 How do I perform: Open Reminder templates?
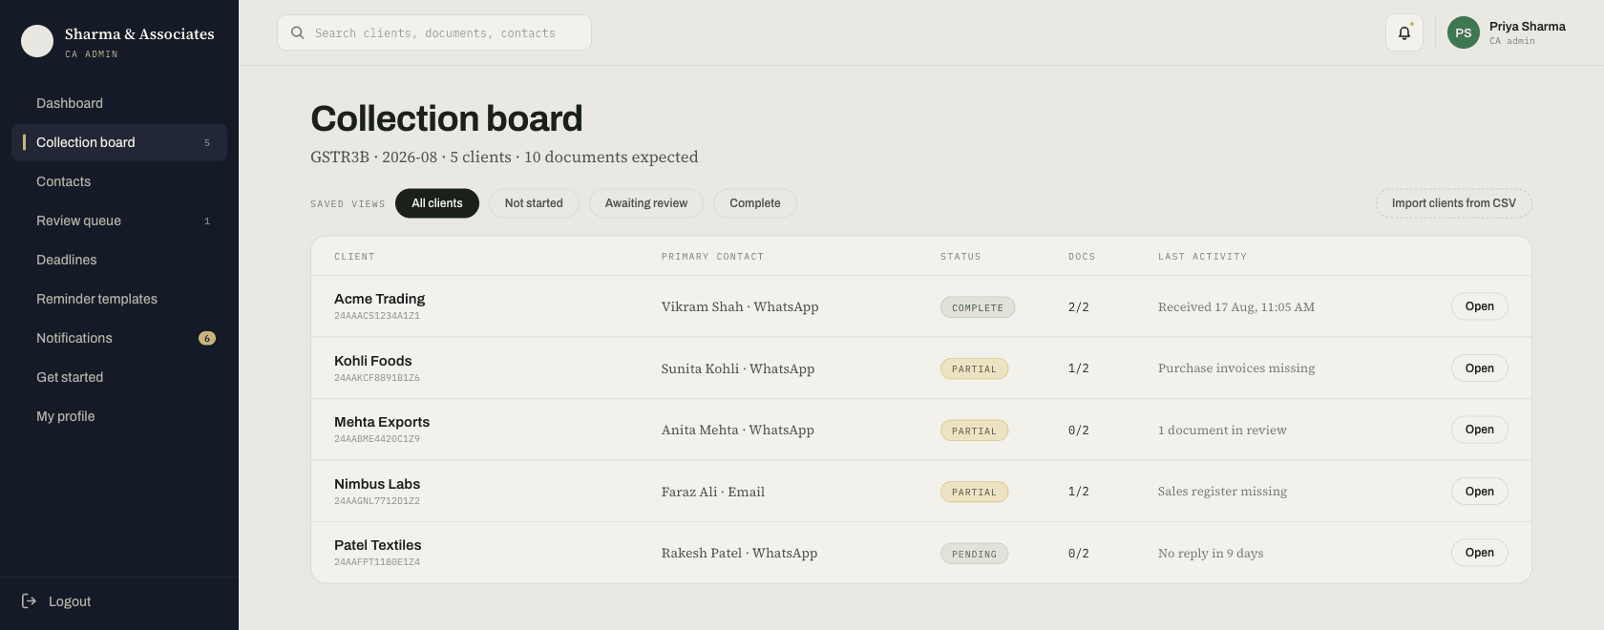(x=119, y=299)
